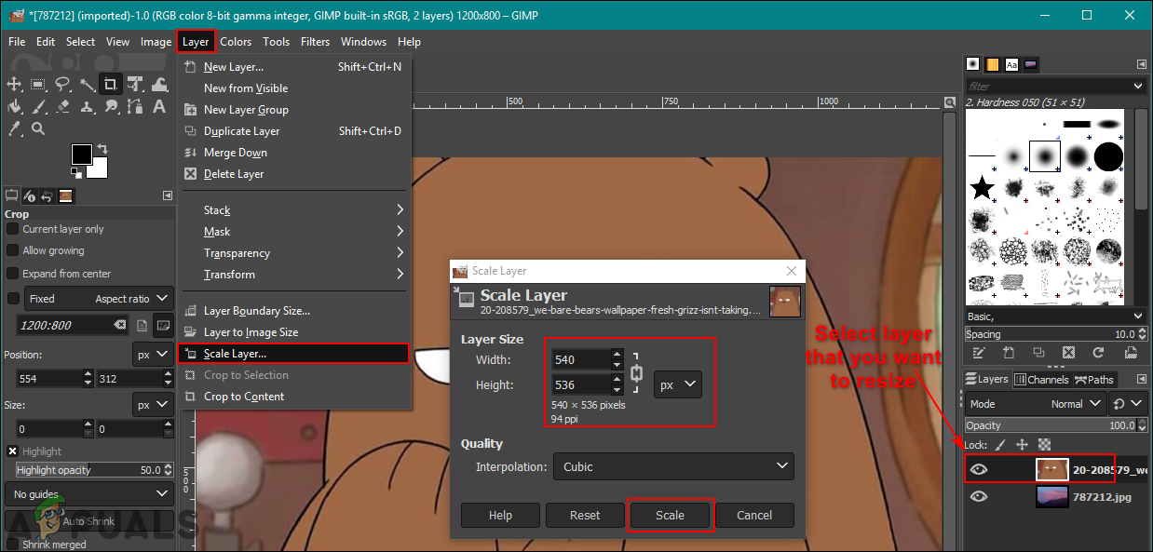The height and width of the screenshot is (552, 1153).
Task: Choose the Bucket Fill tool
Action: [15, 106]
